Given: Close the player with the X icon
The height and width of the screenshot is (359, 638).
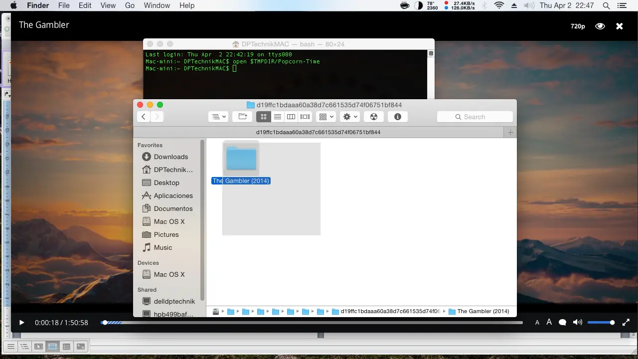Looking at the screenshot, I should [620, 26].
